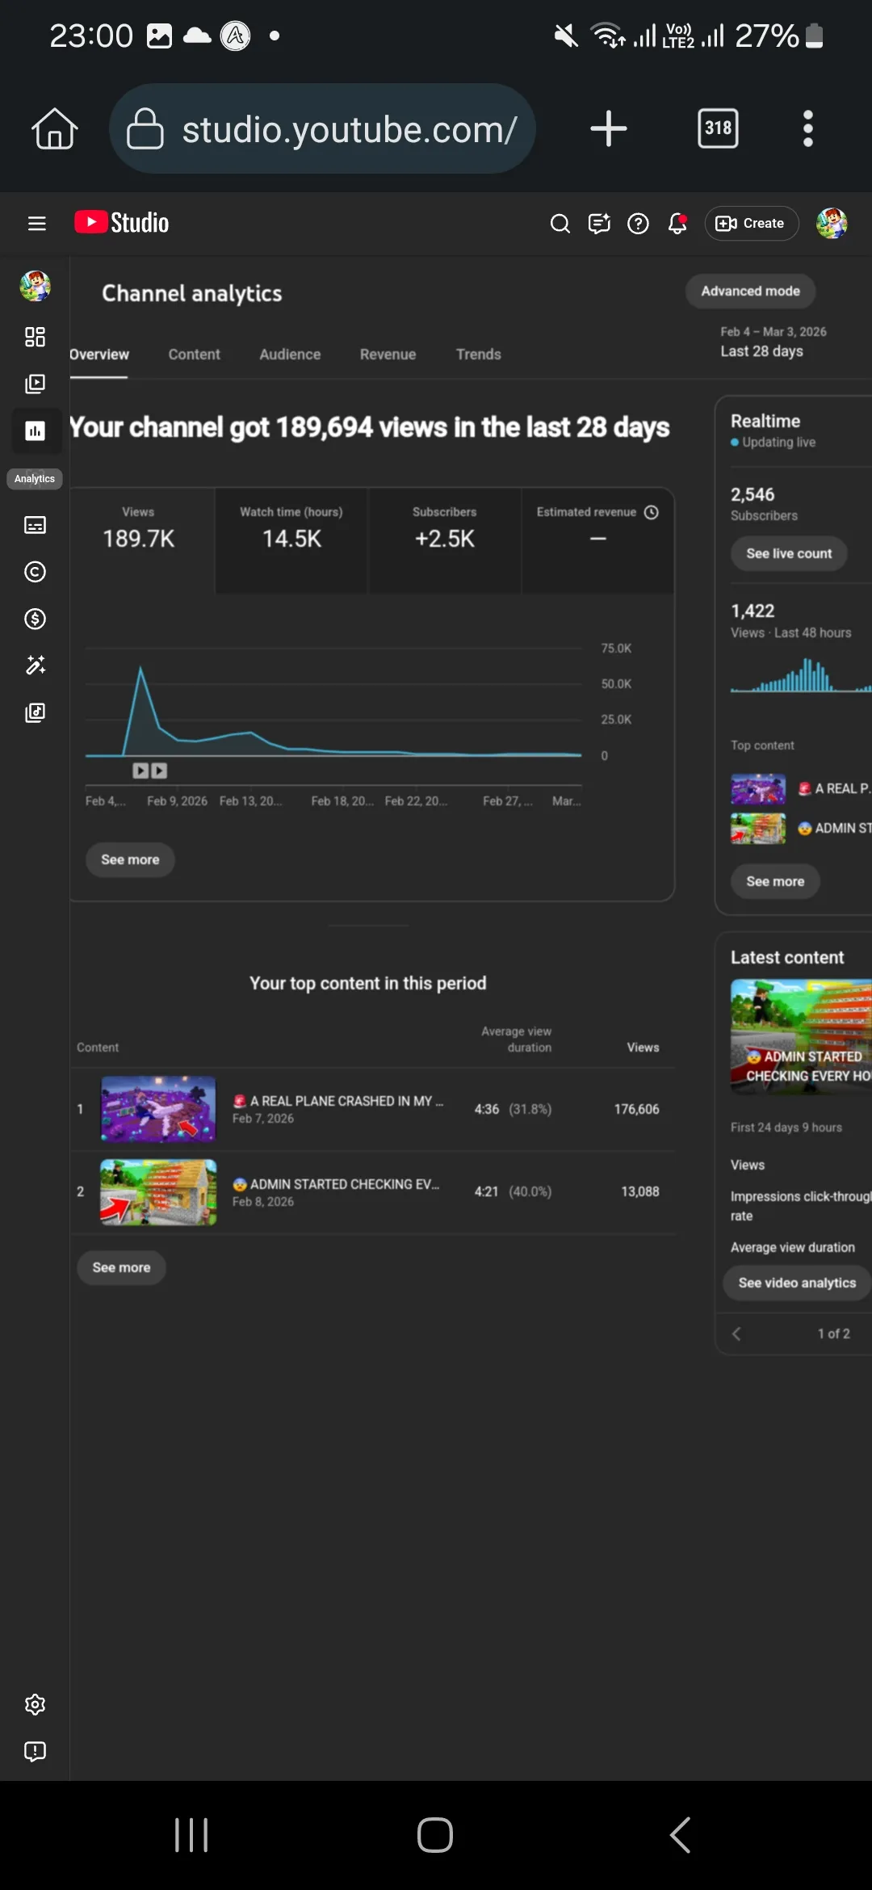Select the Analytics sidebar icon
872x1890 pixels.
click(35, 431)
